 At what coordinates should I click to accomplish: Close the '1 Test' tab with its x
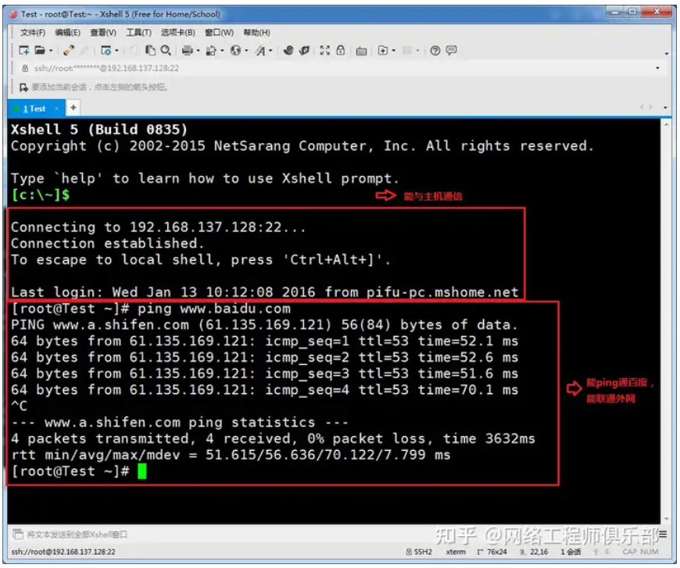click(x=56, y=109)
